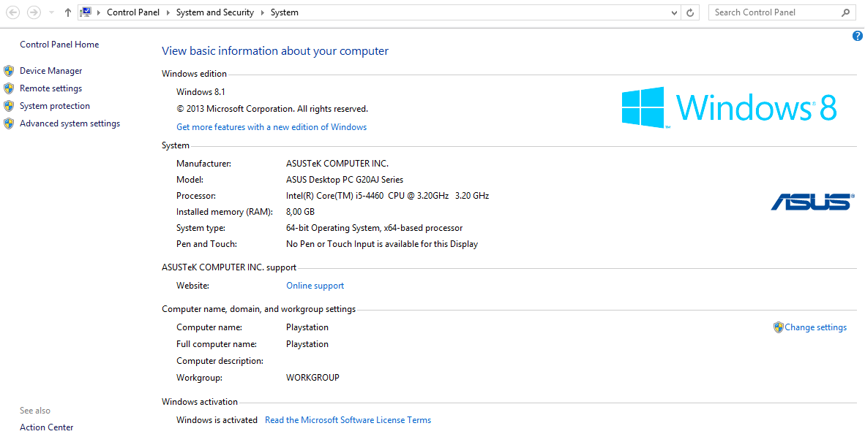Get more features with a new Windows edition
865x434 pixels.
pos(272,127)
